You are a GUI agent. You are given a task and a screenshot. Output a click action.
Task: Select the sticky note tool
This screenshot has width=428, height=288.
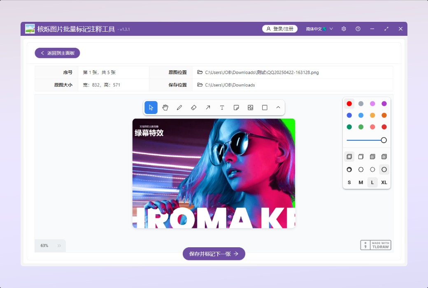tap(236, 107)
